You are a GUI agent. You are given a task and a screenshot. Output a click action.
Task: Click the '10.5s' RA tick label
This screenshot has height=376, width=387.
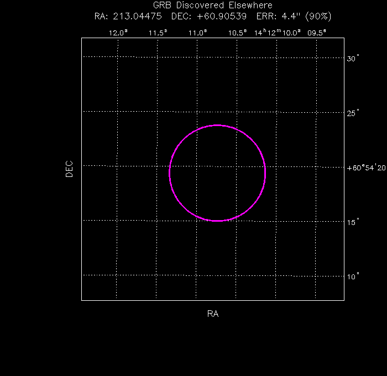point(237,33)
